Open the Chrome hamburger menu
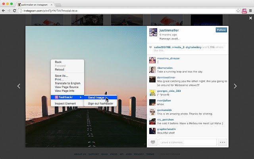The image size is (254, 159). point(250,10)
